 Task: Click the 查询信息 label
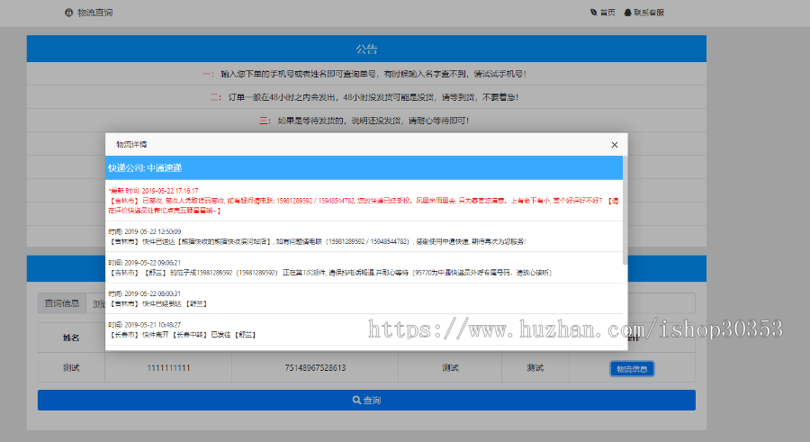pos(62,303)
